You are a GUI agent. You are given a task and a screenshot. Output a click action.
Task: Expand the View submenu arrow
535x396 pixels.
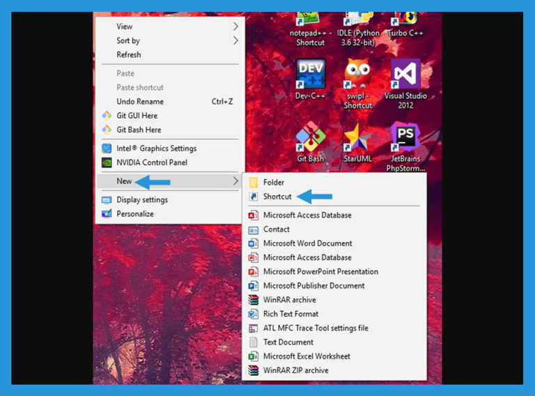click(235, 26)
